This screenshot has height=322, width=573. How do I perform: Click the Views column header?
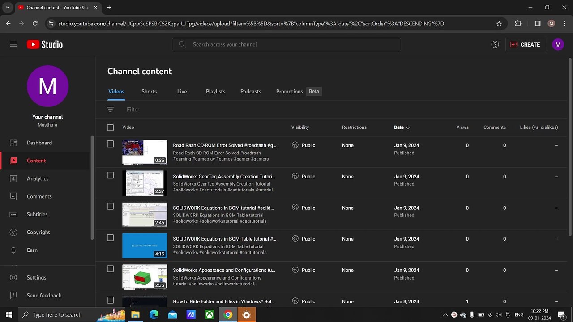462,127
